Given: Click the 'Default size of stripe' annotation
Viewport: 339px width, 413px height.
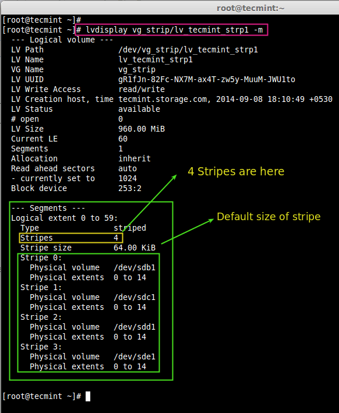Looking at the screenshot, I should (x=269, y=217).
